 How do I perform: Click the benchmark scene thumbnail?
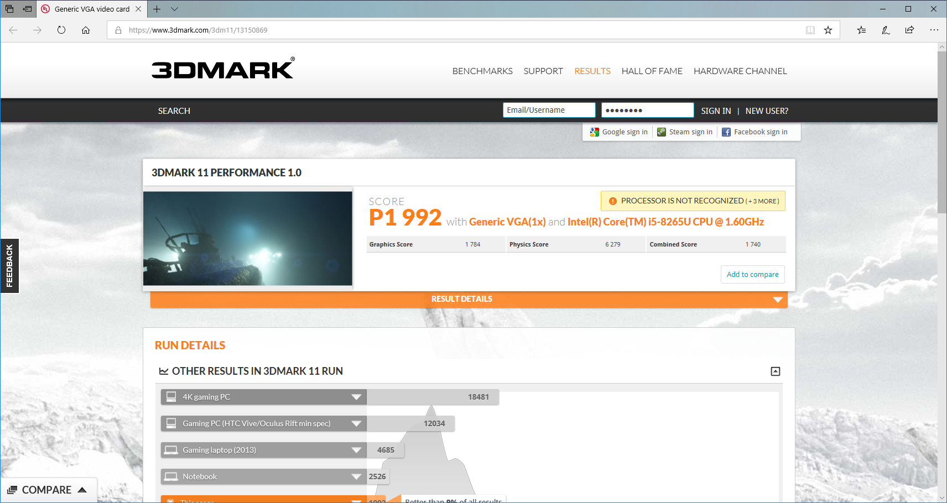[248, 238]
